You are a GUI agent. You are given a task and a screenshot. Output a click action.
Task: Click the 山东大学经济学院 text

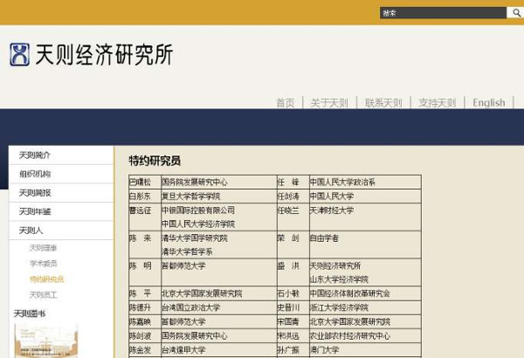339,279
